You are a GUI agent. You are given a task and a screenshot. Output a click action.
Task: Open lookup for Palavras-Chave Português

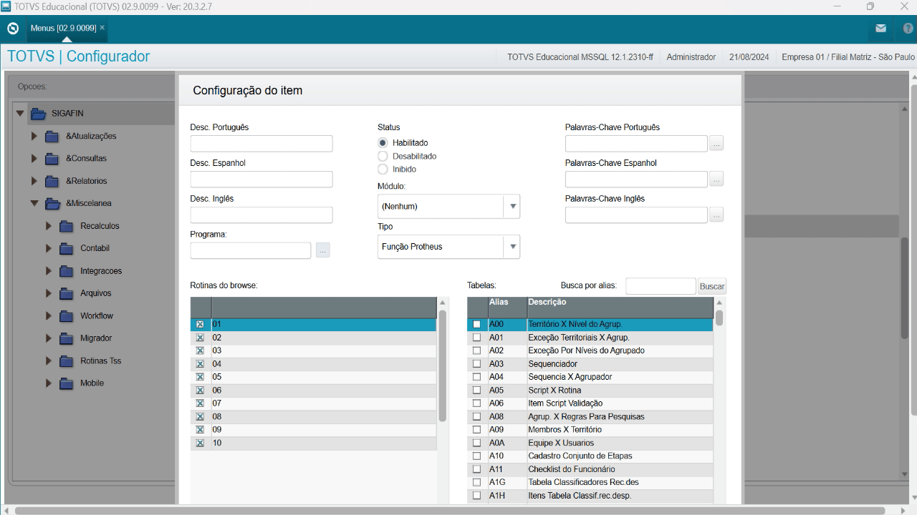pos(716,144)
